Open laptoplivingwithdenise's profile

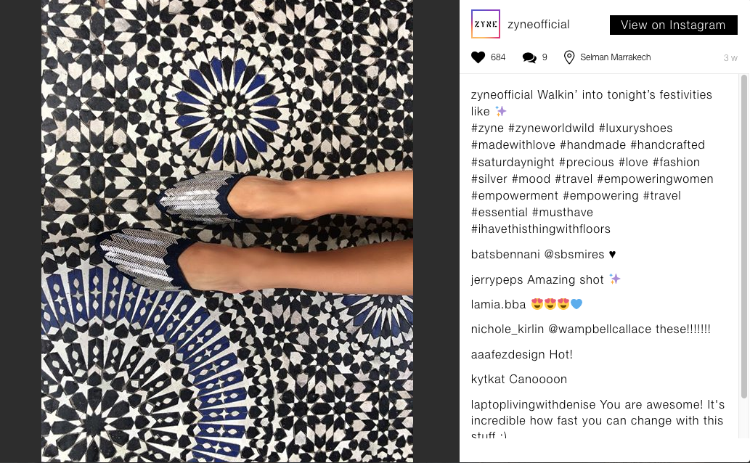click(x=533, y=405)
